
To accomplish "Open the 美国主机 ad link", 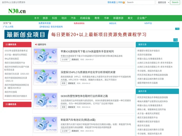I will (113, 23).
